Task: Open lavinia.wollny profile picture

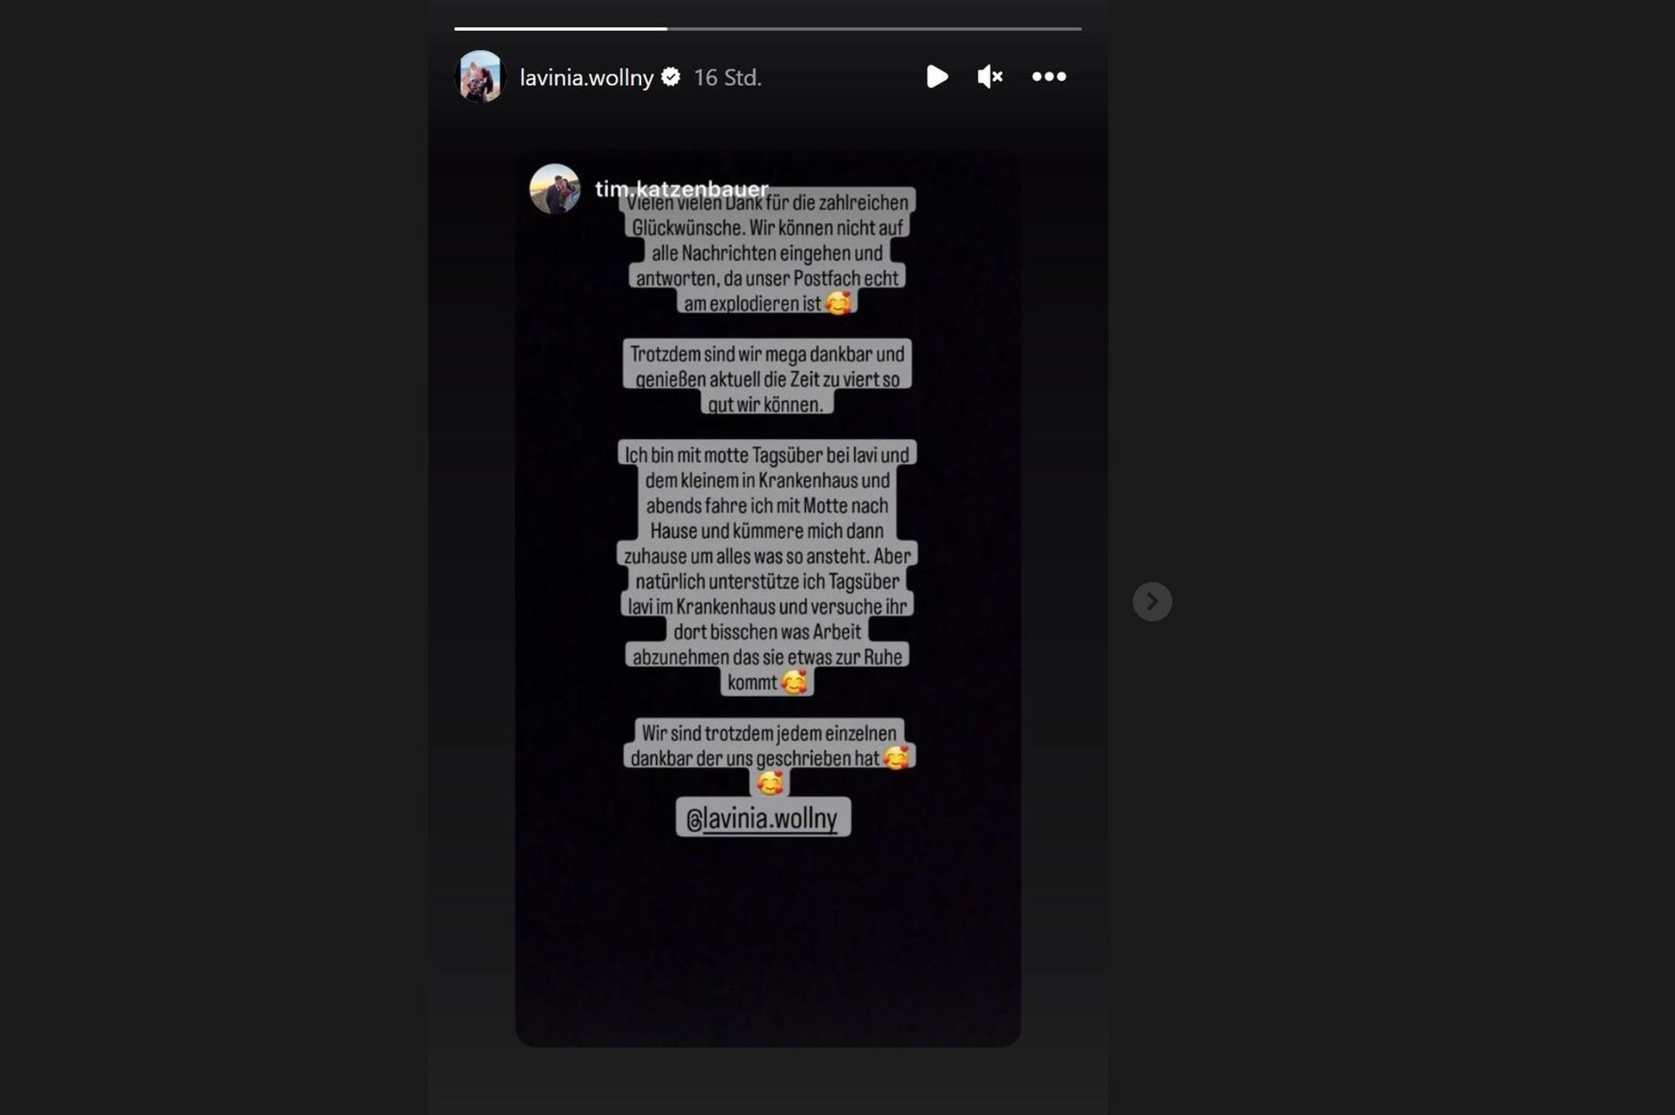Action: pyautogui.click(x=480, y=77)
